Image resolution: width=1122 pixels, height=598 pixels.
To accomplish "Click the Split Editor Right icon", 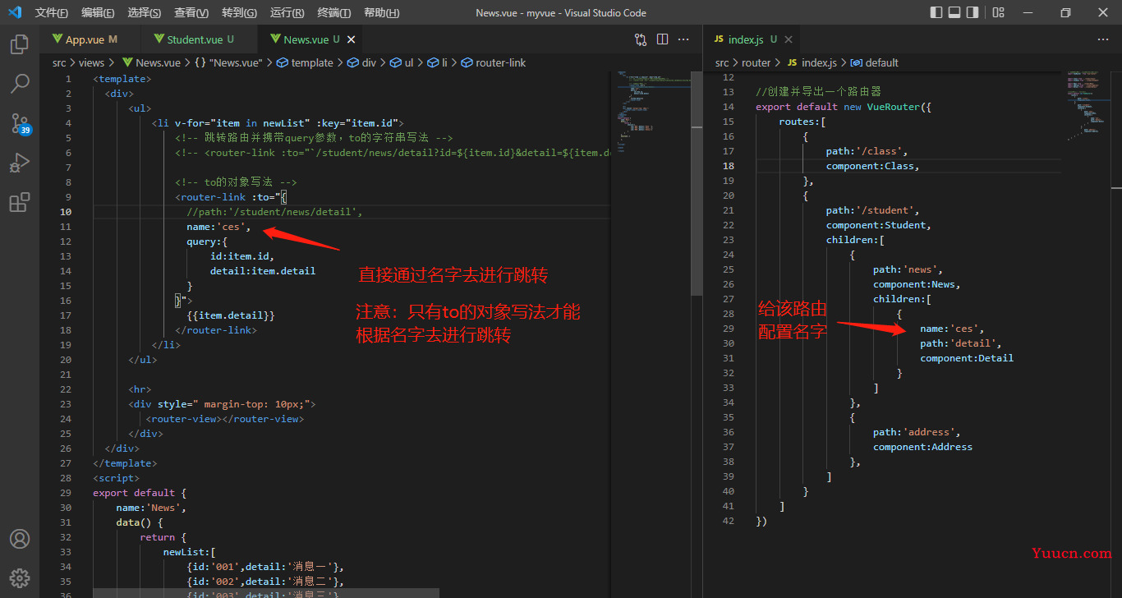I will click(662, 39).
